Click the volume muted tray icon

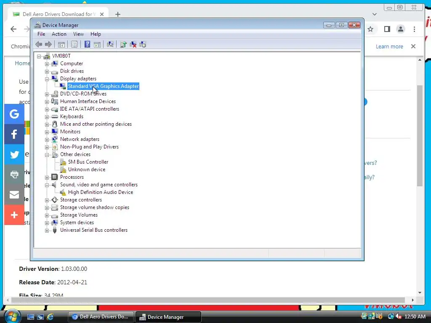click(399, 316)
